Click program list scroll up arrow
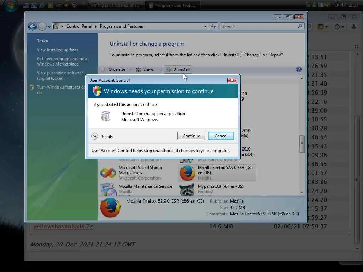 [302, 78]
